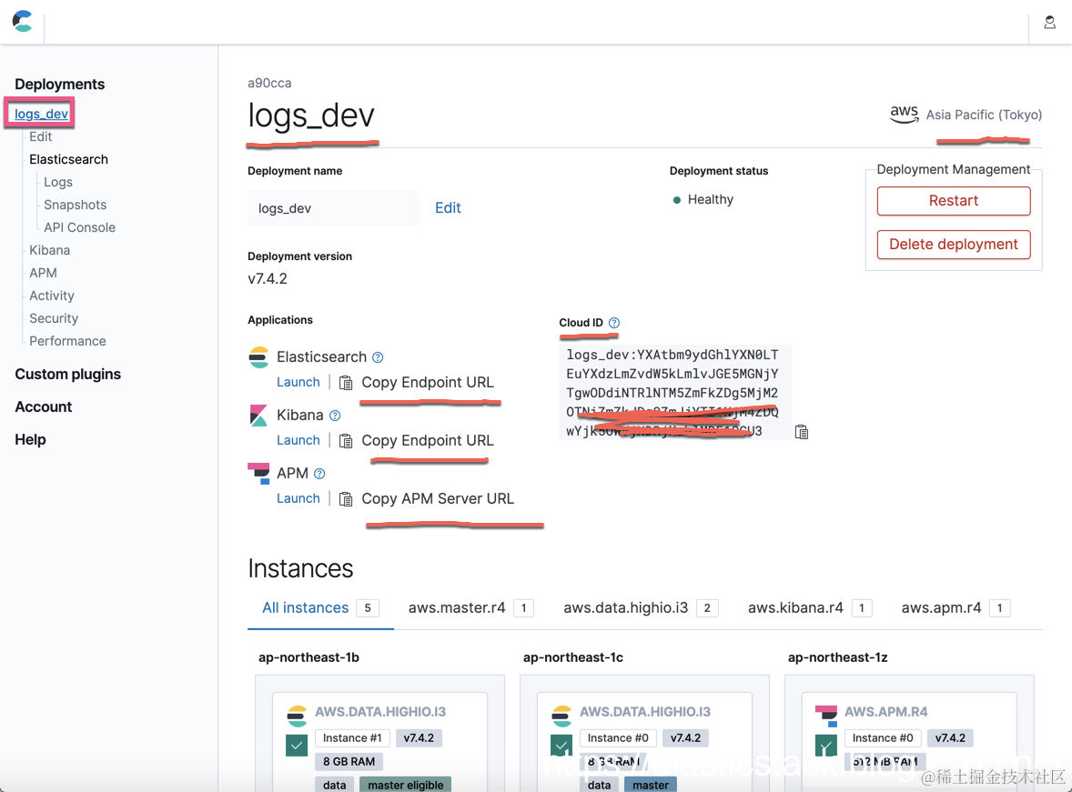Open the user account profile icon
This screenshot has height=792, width=1072.
click(1049, 23)
